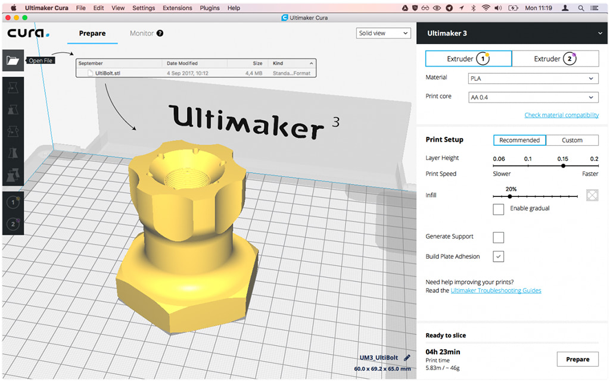610x382 pixels.
Task: Click the user account icon in the menu bar
Action: (565, 8)
